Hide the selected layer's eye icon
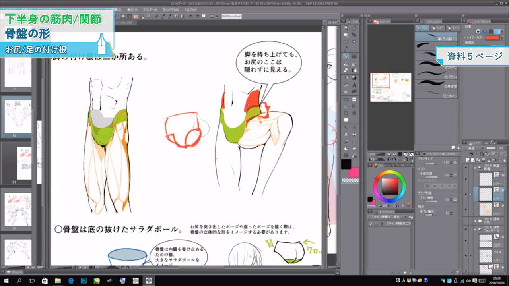Image resolution: width=509 pixels, height=286 pixels. [465, 194]
